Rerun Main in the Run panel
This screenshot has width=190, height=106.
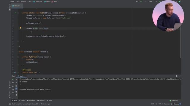(13, 79)
